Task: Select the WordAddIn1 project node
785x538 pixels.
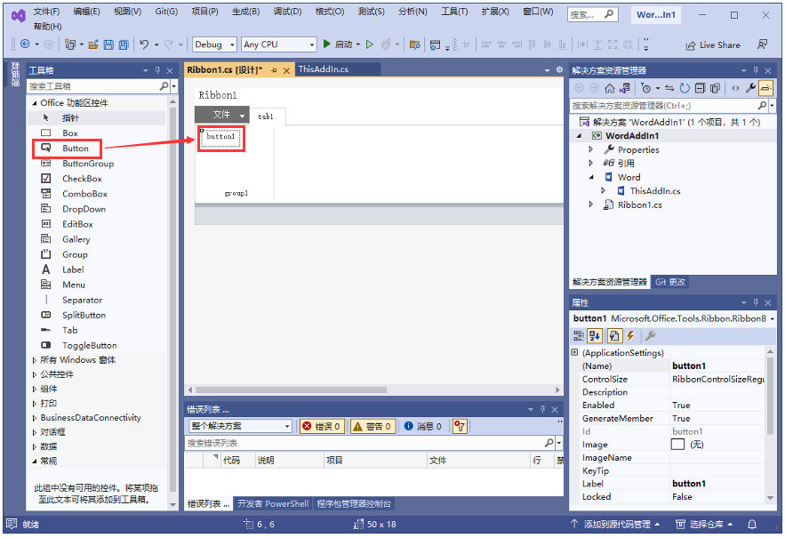Action: point(632,136)
